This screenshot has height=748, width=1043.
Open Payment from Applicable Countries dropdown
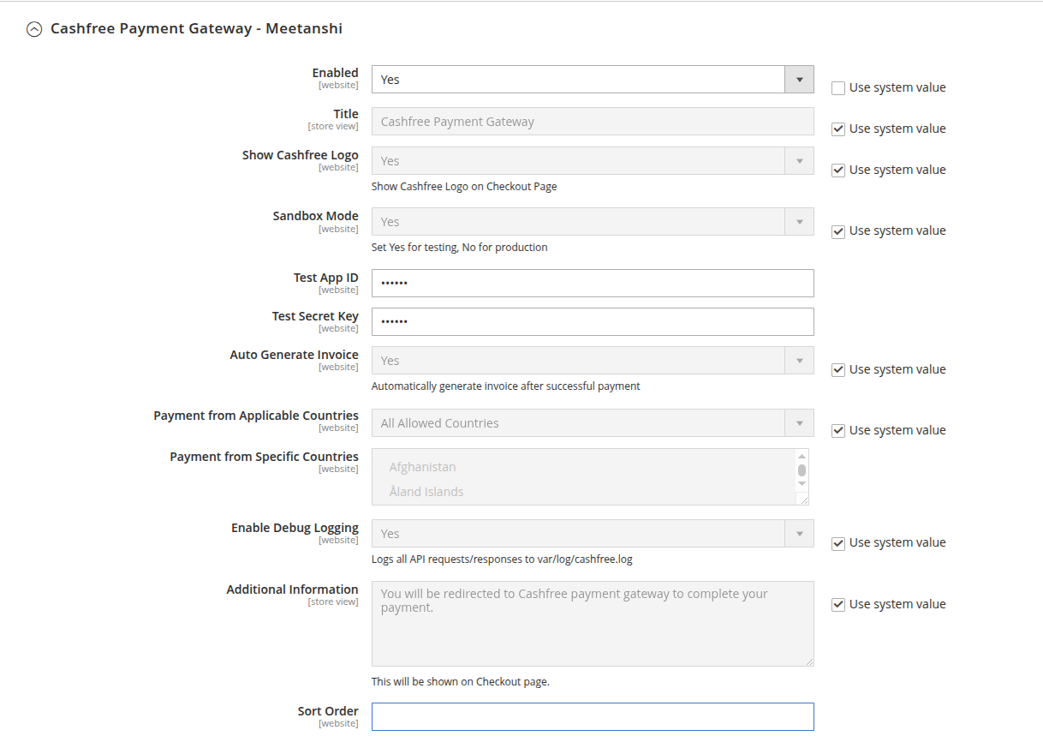tap(593, 423)
